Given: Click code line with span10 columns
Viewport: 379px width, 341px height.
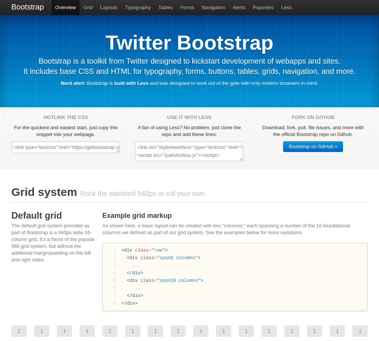Looking at the screenshot, I should pyautogui.click(x=165, y=280).
